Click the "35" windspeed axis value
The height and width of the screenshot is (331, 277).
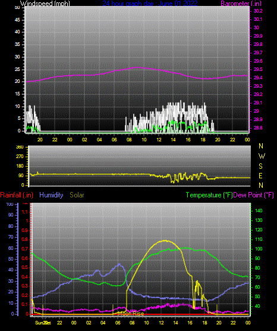point(17,45)
